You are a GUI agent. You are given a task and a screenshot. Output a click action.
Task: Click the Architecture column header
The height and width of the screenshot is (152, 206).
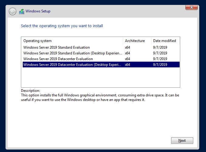pyautogui.click(x=137, y=41)
